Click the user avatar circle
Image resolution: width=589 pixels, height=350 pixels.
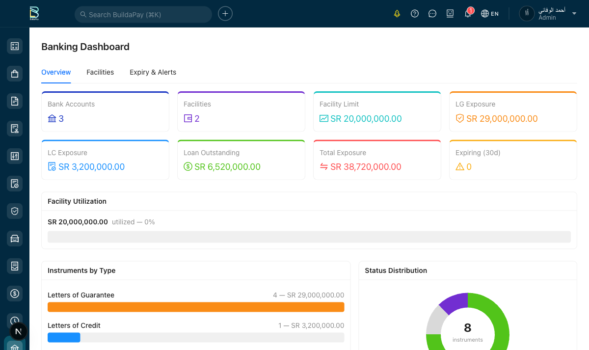527,14
